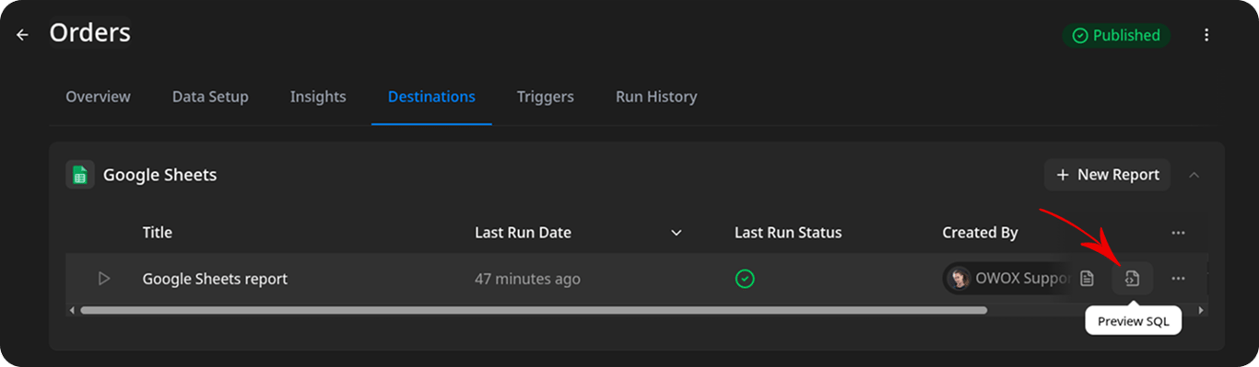Click the OWOX Support avatar
Screen dimensions: 1259x367
(959, 279)
